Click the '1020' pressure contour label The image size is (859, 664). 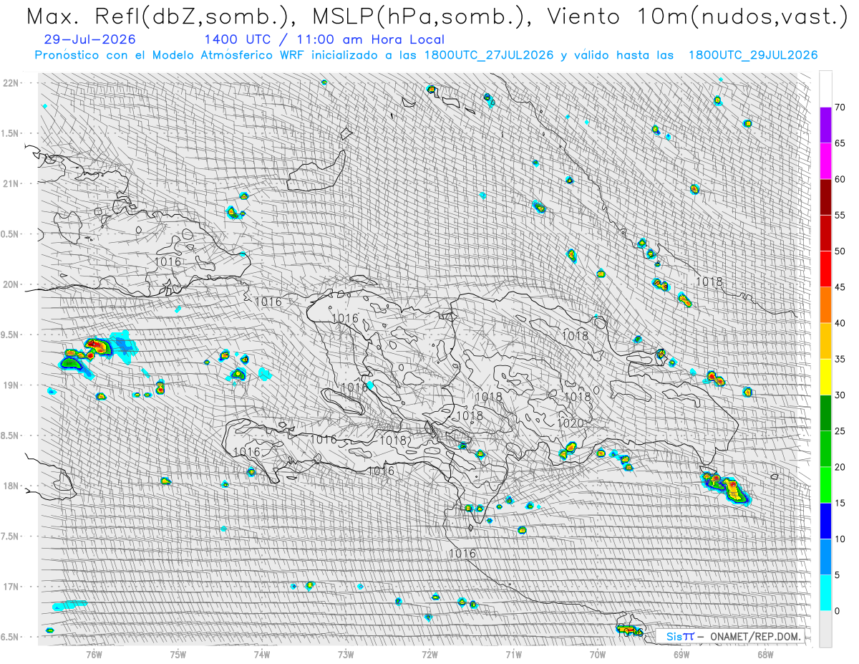(x=571, y=423)
